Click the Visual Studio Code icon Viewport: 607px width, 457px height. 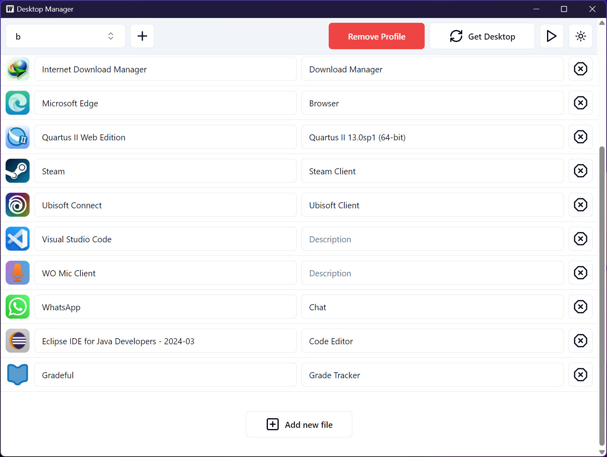pyautogui.click(x=18, y=239)
